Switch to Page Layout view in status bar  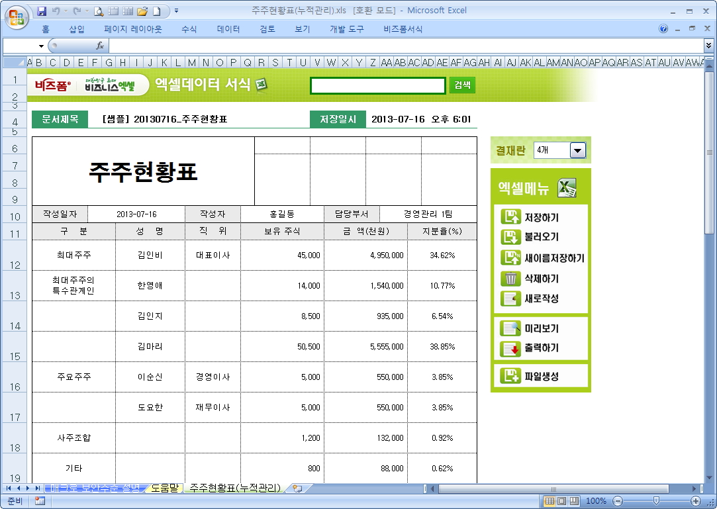click(561, 501)
